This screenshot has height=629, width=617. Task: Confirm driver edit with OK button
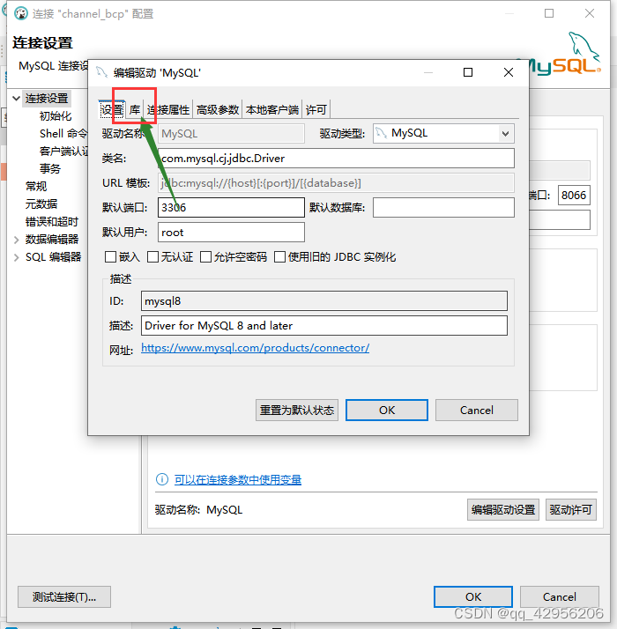point(387,410)
